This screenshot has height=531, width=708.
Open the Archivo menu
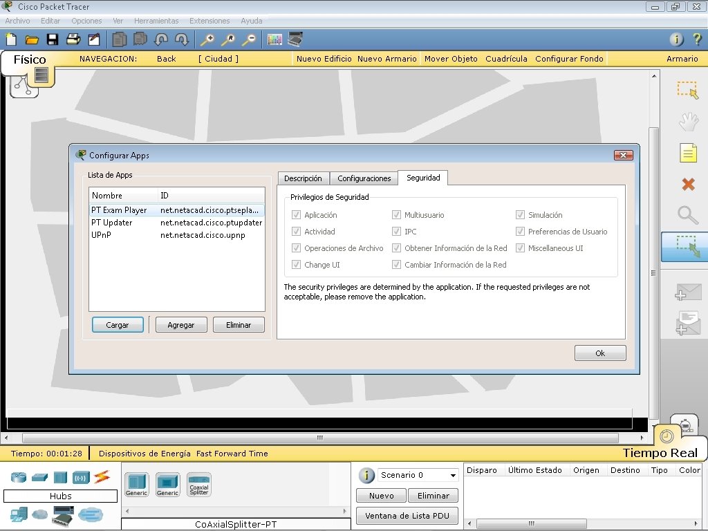17,21
